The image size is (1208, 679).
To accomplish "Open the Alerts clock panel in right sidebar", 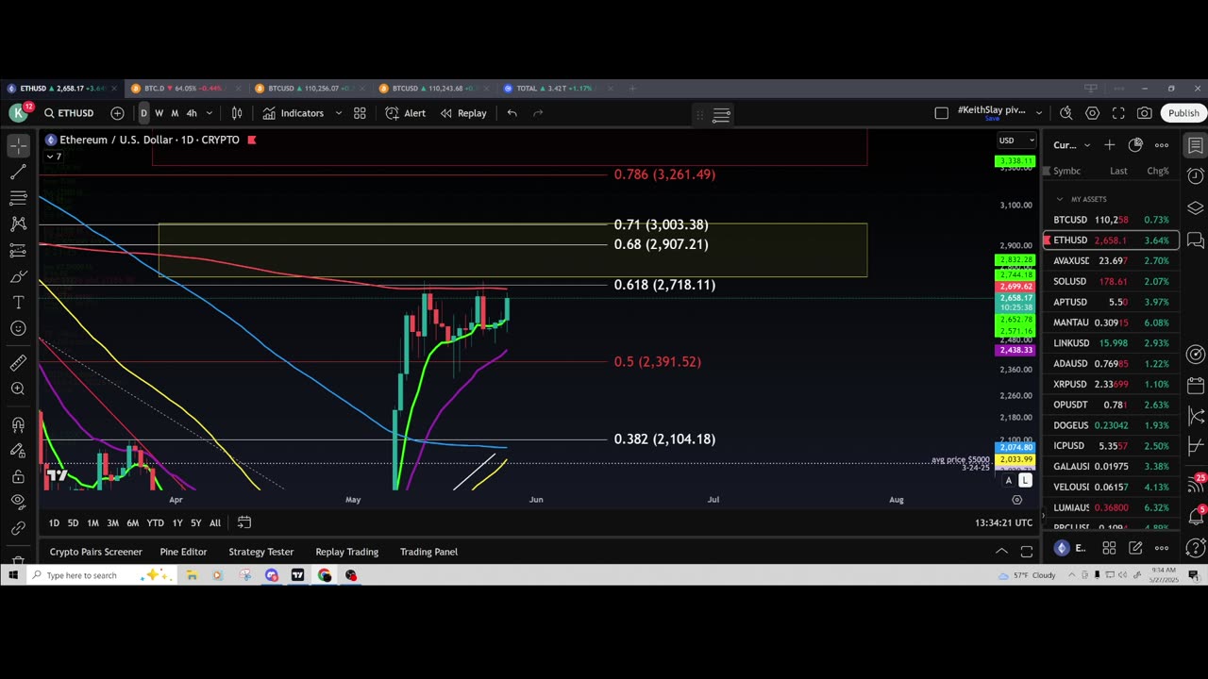I will (x=1196, y=176).
